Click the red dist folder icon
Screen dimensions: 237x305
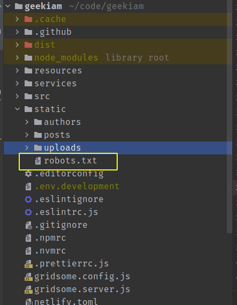tap(28, 44)
